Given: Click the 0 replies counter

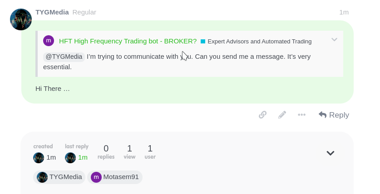Looking at the screenshot, I should (x=106, y=152).
